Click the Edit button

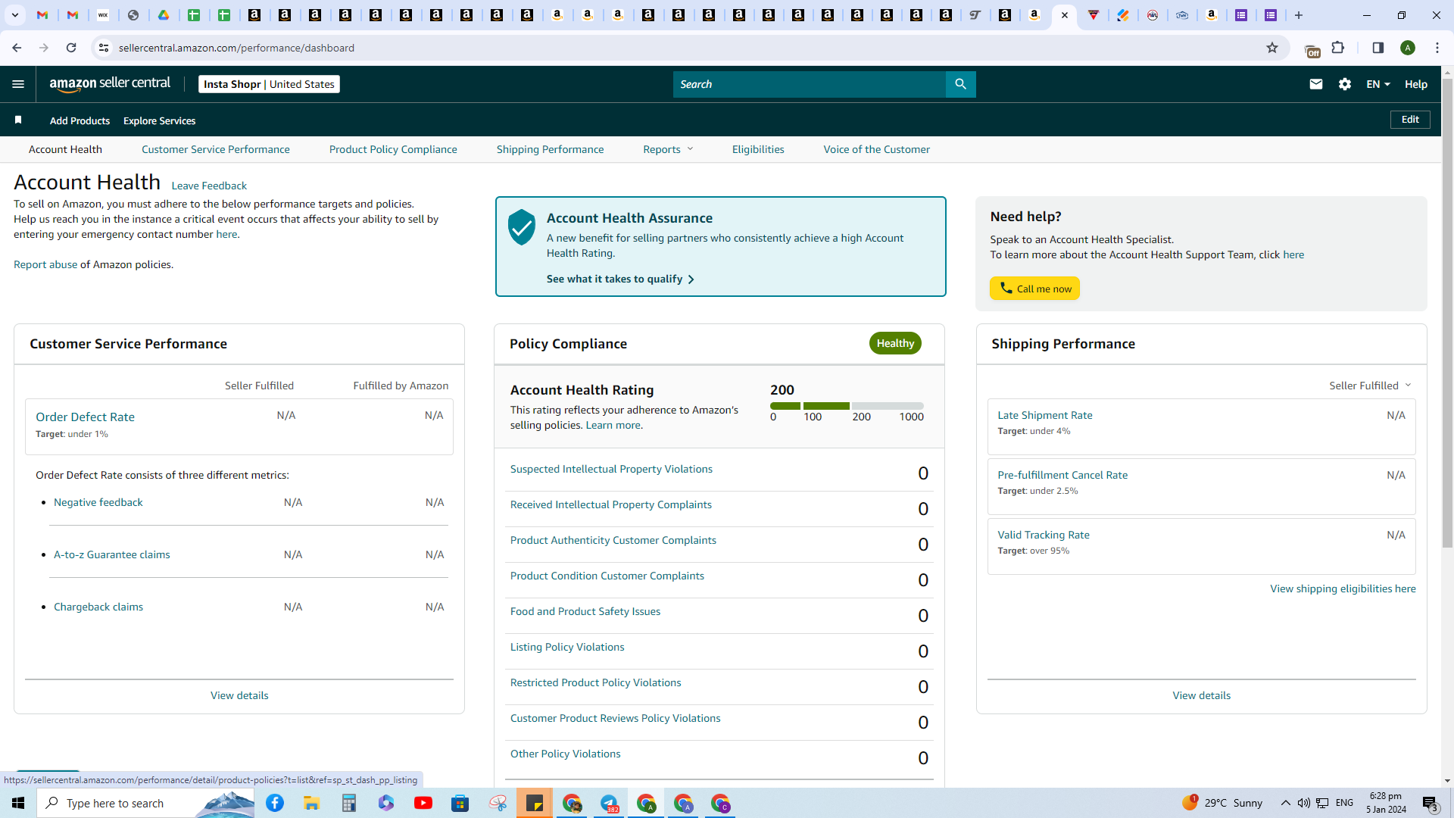click(1410, 120)
